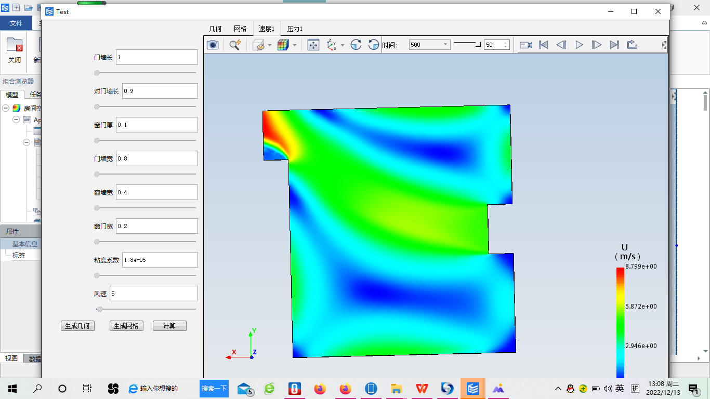This screenshot has width=710, height=399.
Task: Step forward one frame
Action: (x=597, y=45)
